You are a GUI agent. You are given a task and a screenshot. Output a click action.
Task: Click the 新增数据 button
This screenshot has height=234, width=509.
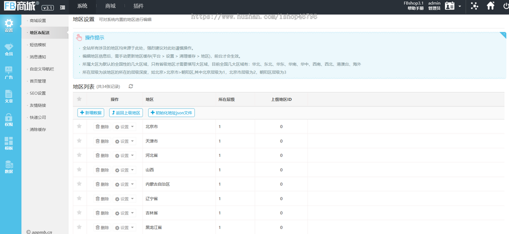tap(91, 113)
